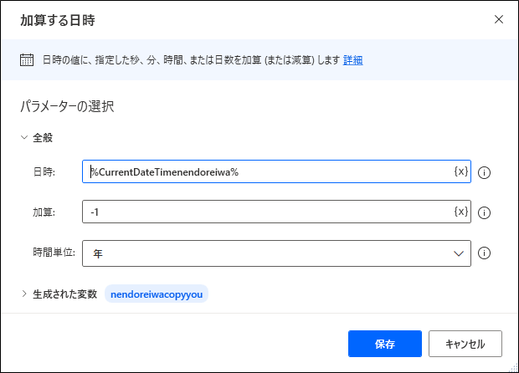Show info tooltip for 日時 field
This screenshot has height=373, width=519.
(484, 172)
